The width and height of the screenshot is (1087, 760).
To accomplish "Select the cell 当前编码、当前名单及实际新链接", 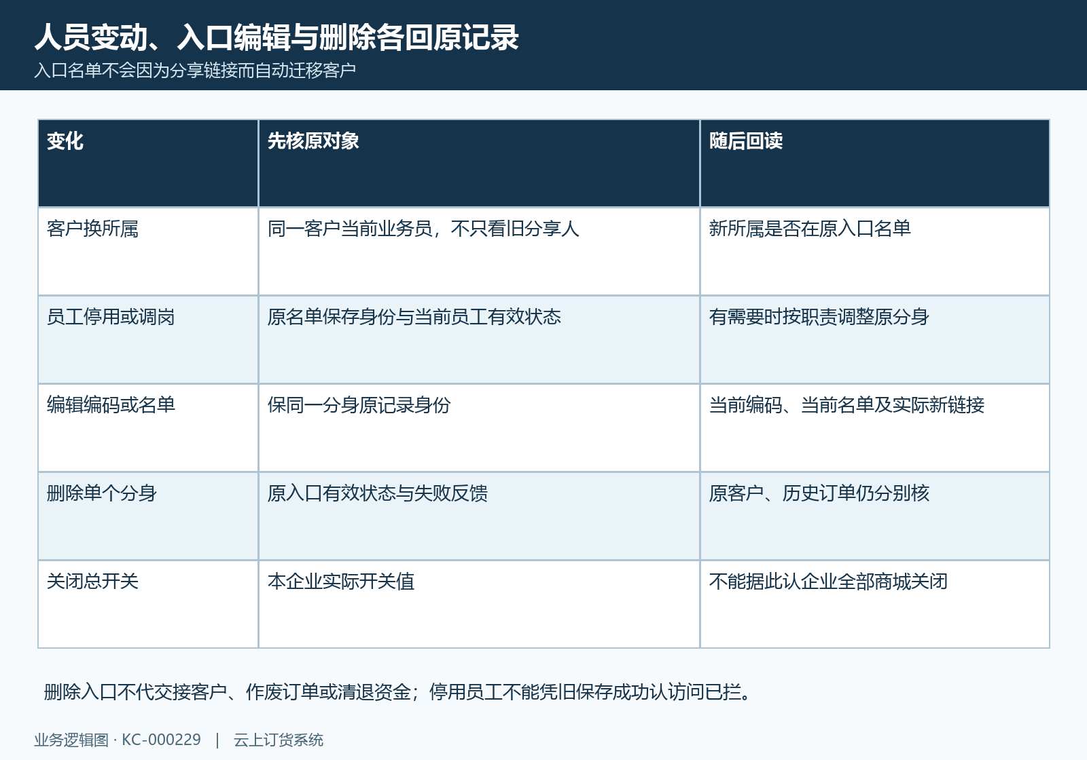I will point(875,428).
